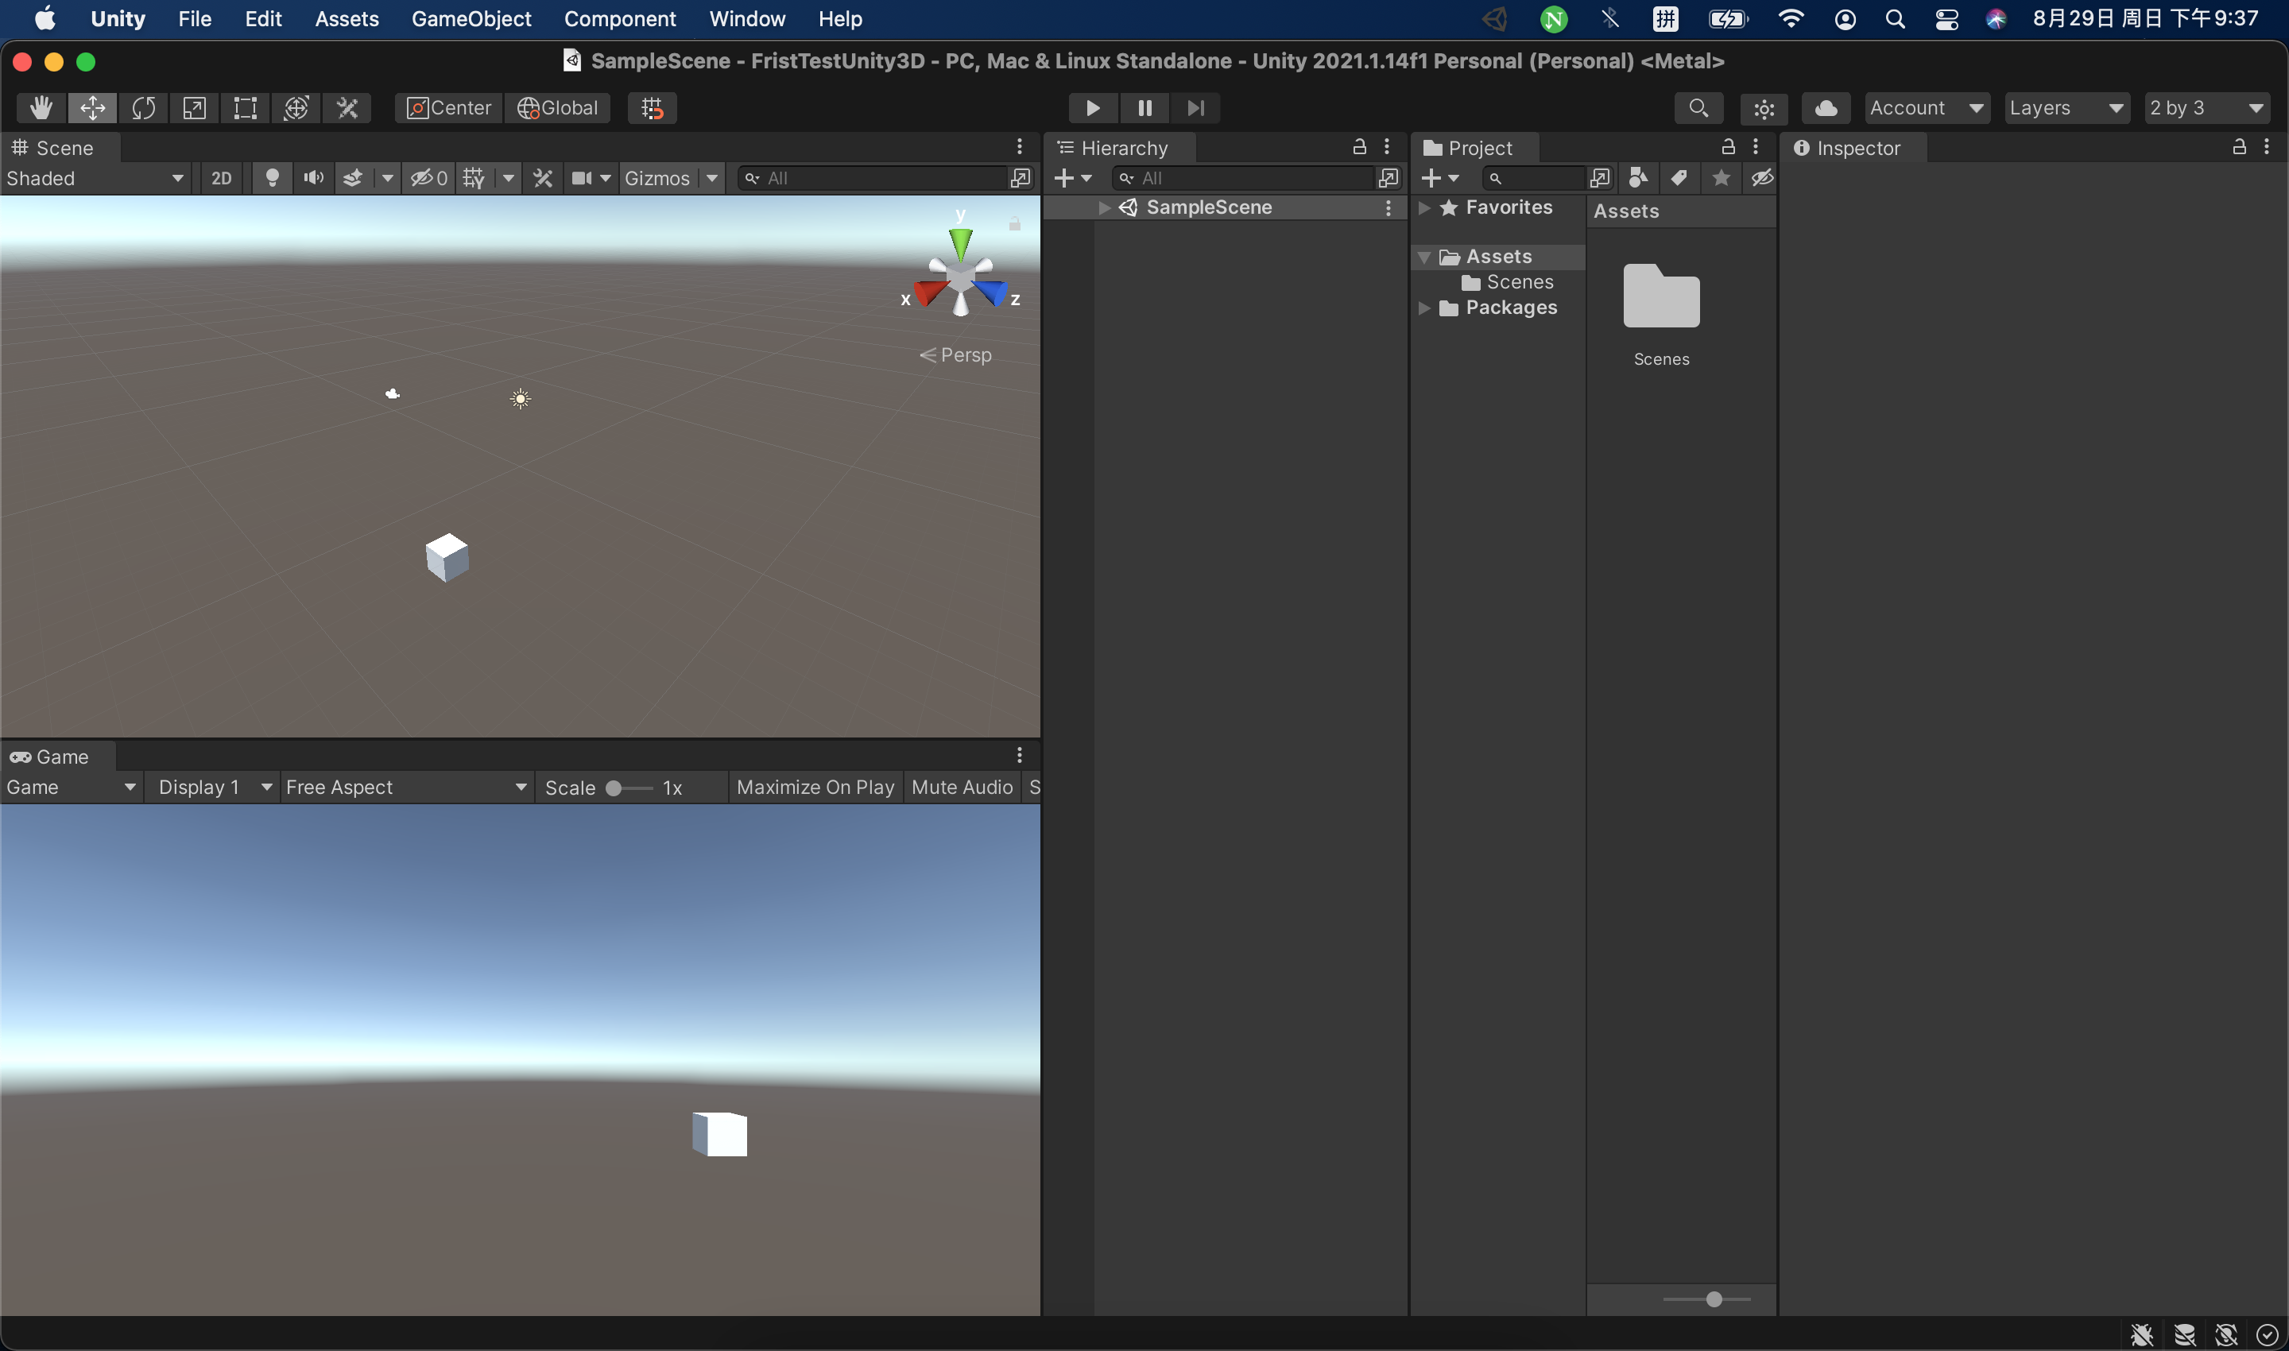Select the Hand tool
The width and height of the screenshot is (2289, 1351).
click(x=41, y=108)
